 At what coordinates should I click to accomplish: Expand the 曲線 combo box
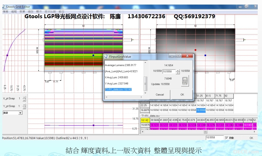pyautogui.click(x=20, y=113)
